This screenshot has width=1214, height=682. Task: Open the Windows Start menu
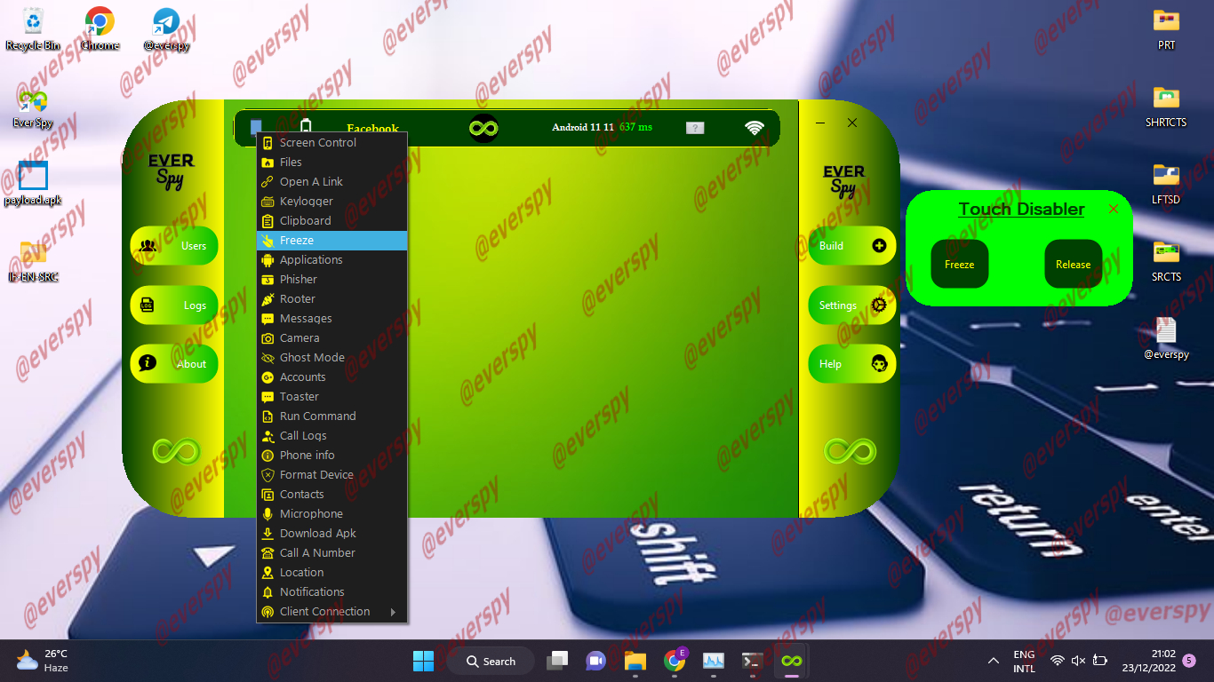coord(423,661)
